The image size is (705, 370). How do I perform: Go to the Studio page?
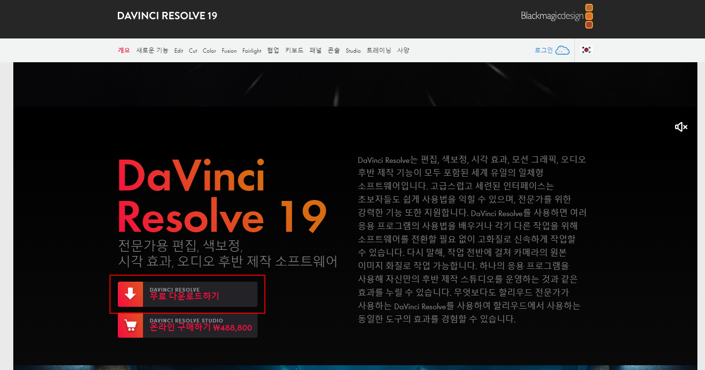(x=353, y=51)
